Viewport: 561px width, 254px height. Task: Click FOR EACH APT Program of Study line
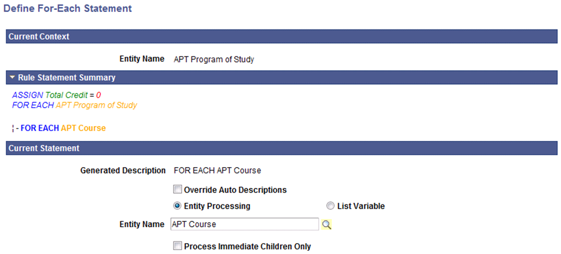[x=74, y=105]
